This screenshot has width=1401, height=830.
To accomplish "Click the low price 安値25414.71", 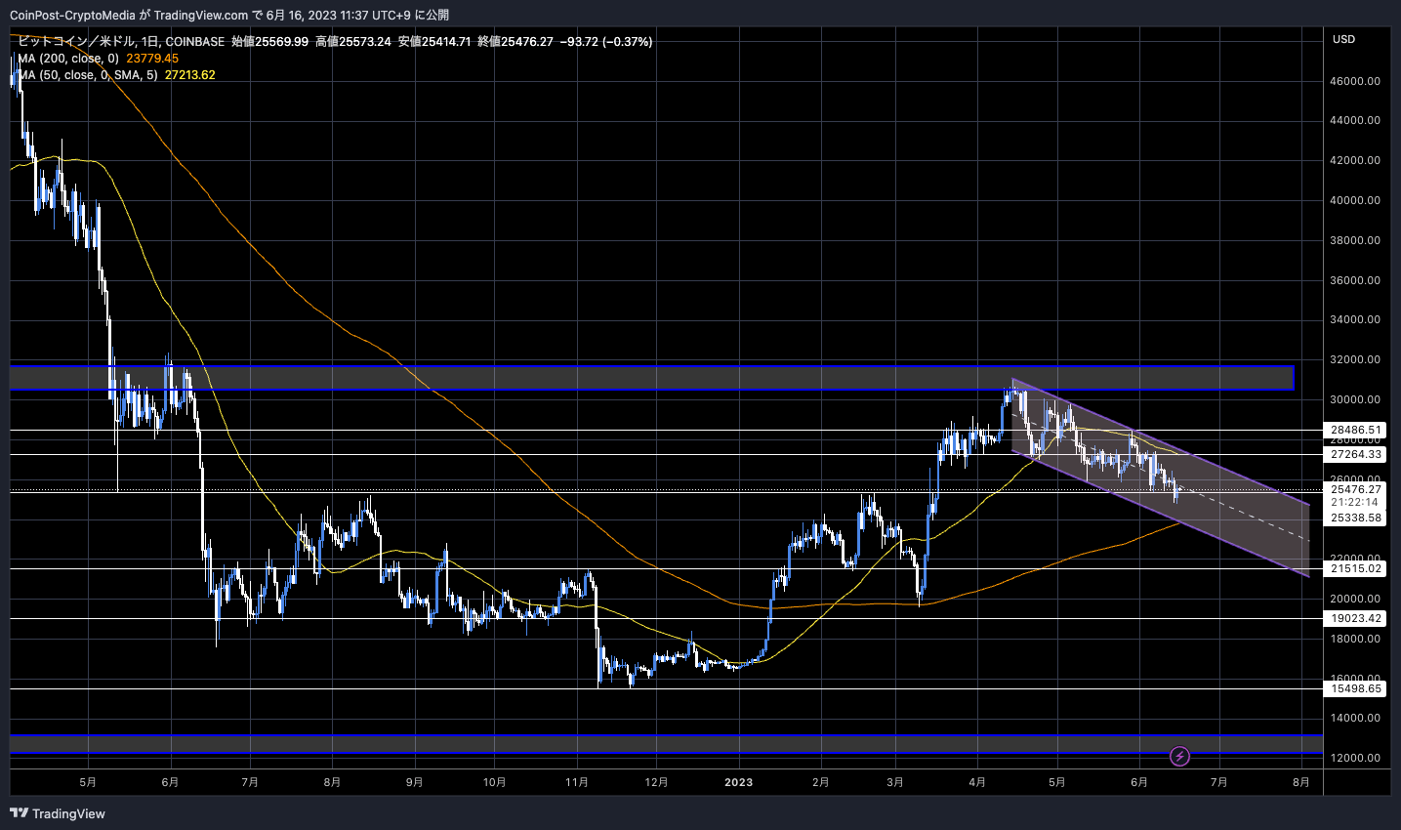I will [x=434, y=42].
